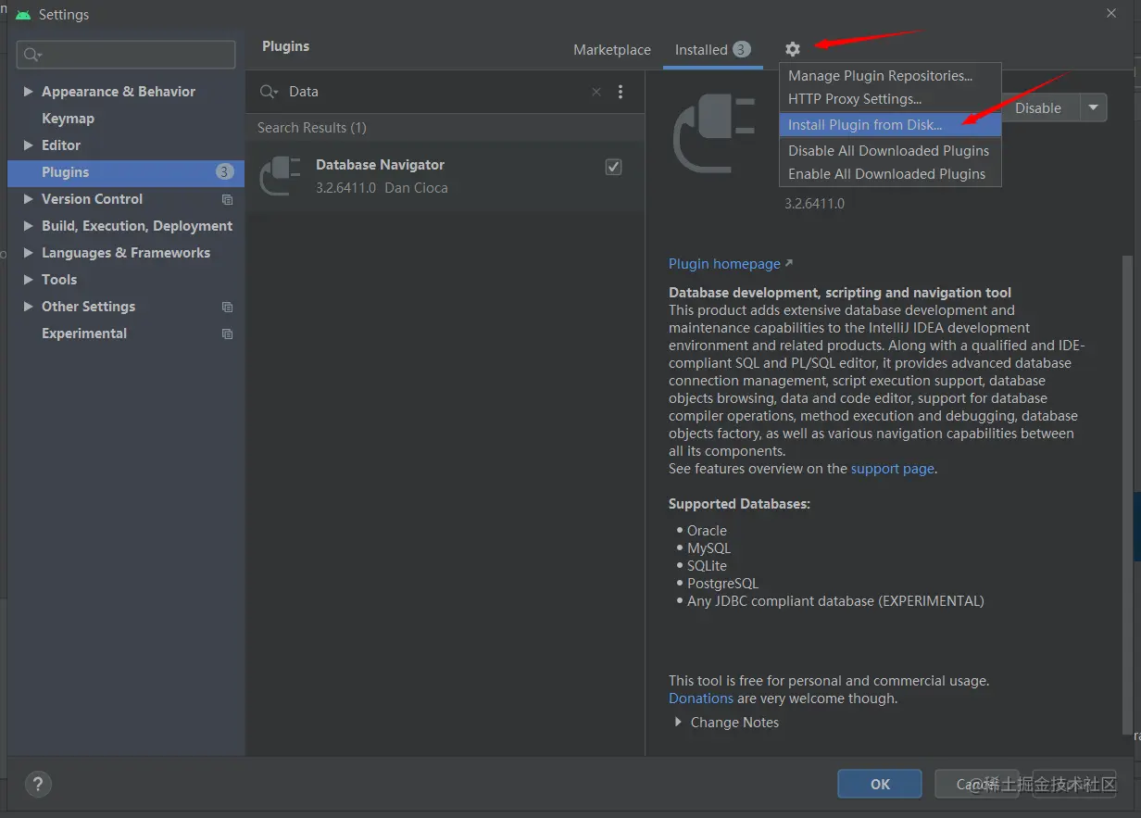Expand Appearance & Behavior settings group
1141x818 pixels.
point(29,92)
